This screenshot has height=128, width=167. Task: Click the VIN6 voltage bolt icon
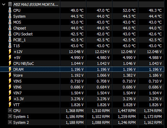[x=10, y=87]
